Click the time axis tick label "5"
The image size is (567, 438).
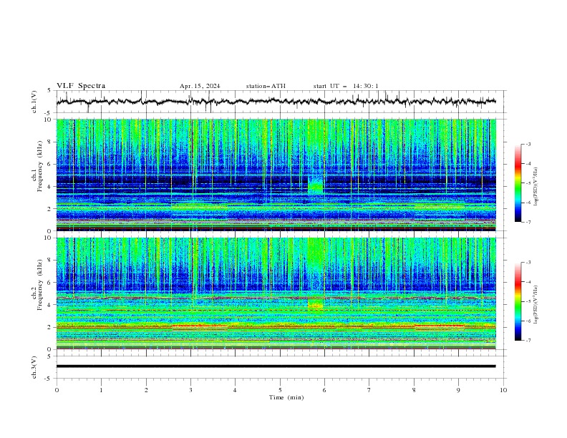coord(280,390)
